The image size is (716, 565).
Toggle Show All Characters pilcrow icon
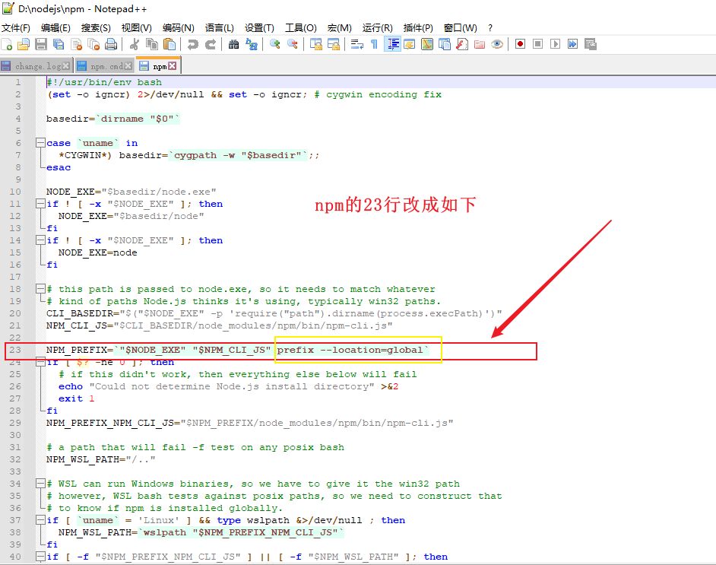coord(375,44)
